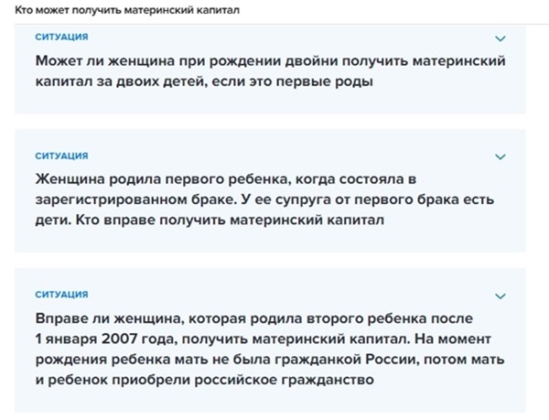Click the line starting 'Может ли женщина при рождении'

pos(271,60)
